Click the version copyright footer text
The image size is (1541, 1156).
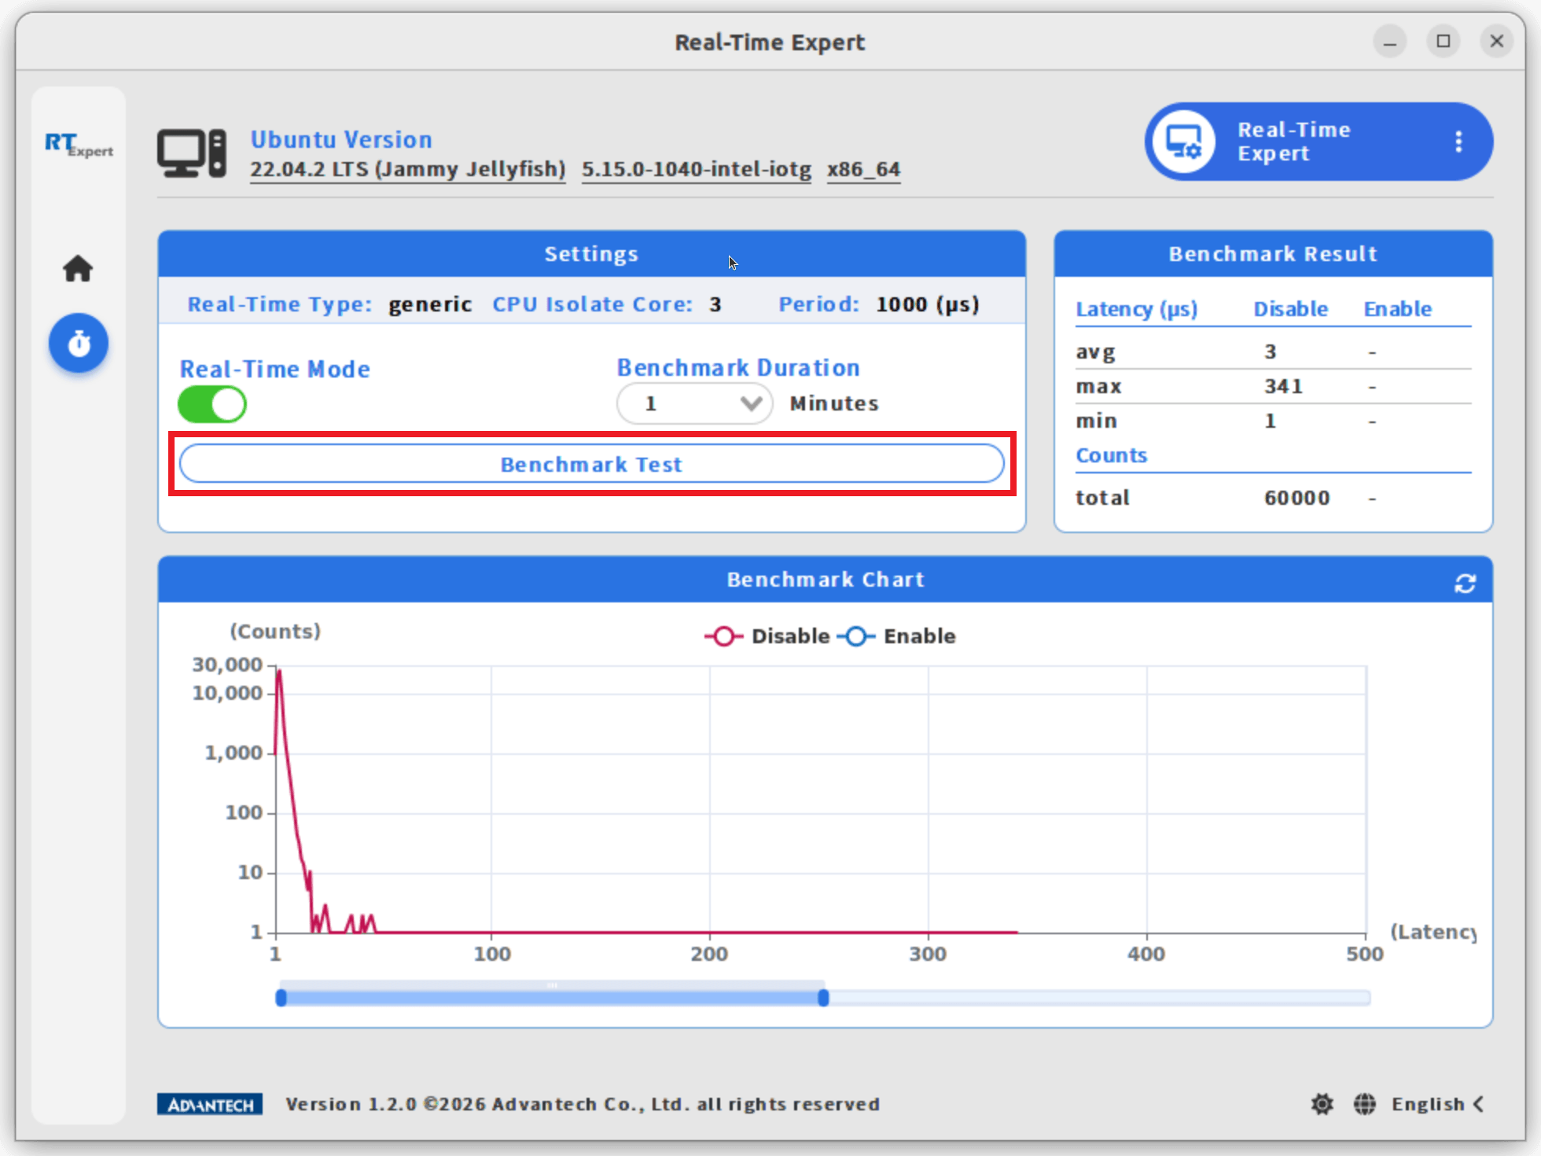(583, 1104)
